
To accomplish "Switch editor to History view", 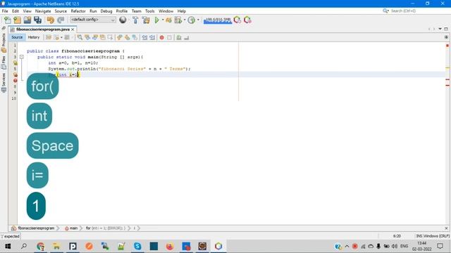I will (x=34, y=37).
